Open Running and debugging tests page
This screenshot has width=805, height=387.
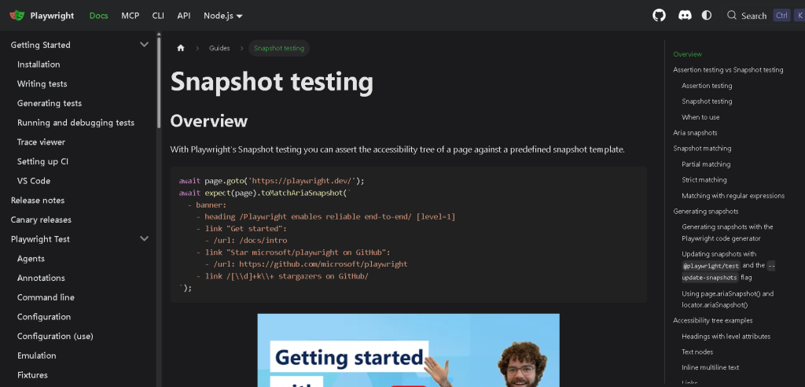[75, 123]
